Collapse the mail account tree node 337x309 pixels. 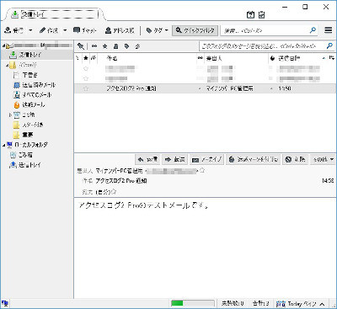(3, 45)
